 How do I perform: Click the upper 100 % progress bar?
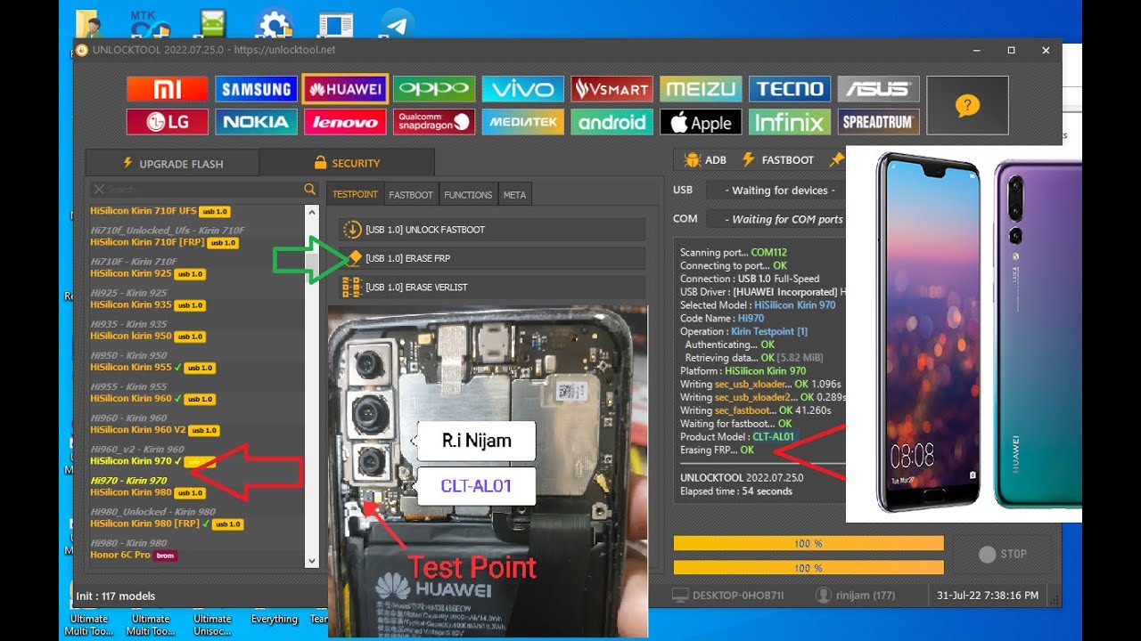tap(809, 543)
